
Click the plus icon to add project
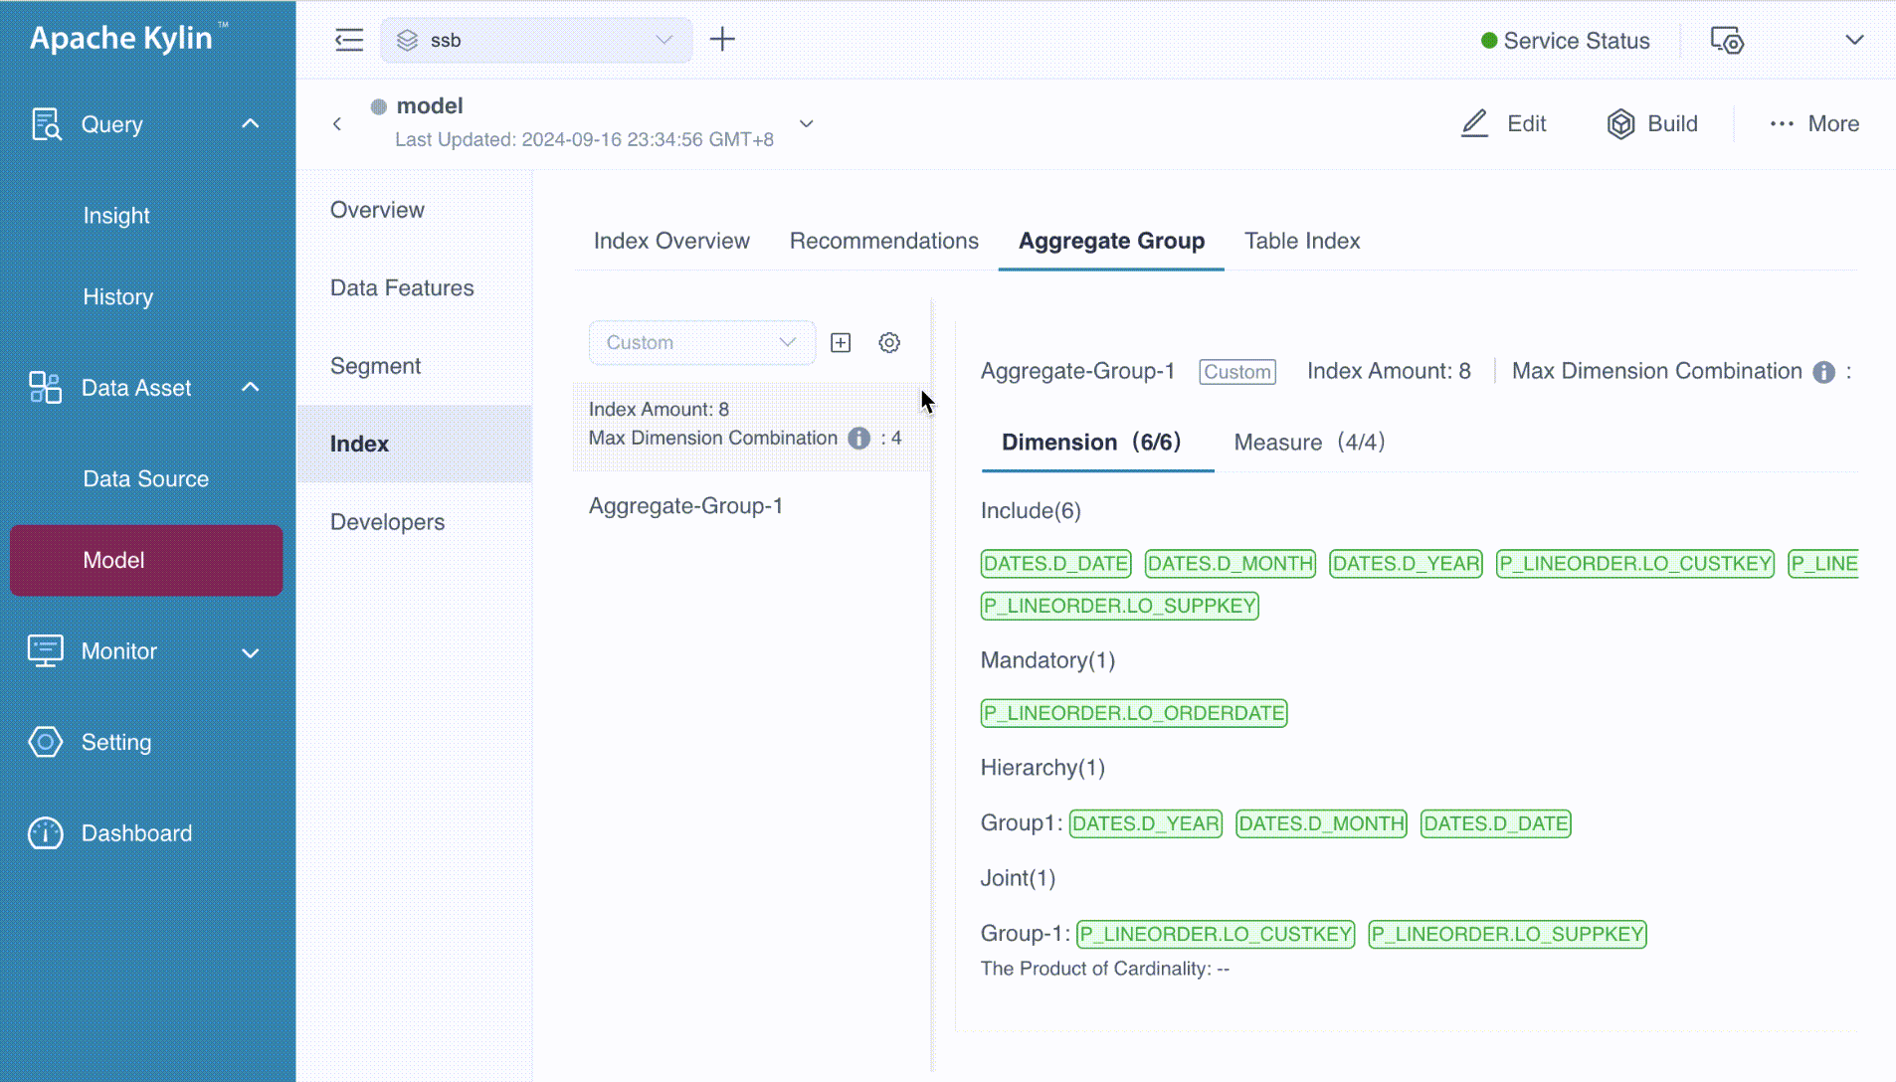click(722, 40)
